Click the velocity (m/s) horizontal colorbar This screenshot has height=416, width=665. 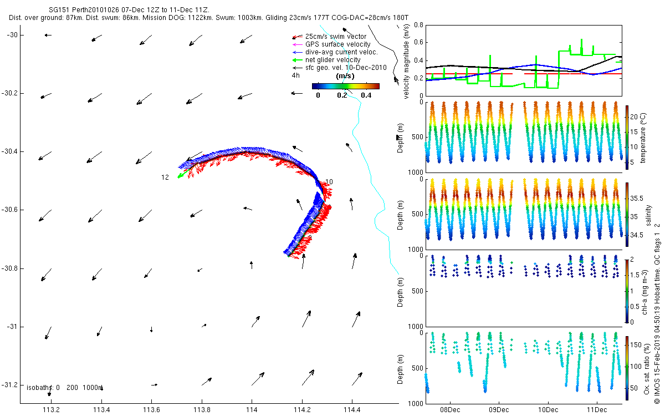pyautogui.click(x=345, y=86)
